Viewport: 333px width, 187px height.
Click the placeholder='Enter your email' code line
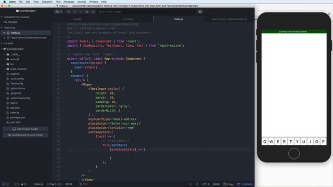[x=114, y=124]
